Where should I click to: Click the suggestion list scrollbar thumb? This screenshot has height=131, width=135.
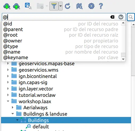[x=123, y=55]
